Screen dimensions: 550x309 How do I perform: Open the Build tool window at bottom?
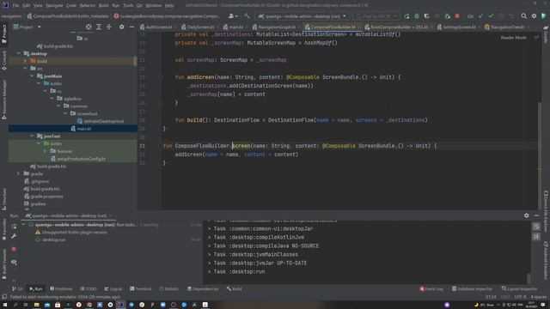coord(235,289)
